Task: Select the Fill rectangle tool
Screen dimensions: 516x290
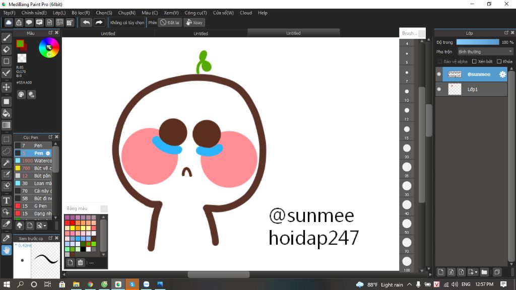Action: [6, 102]
